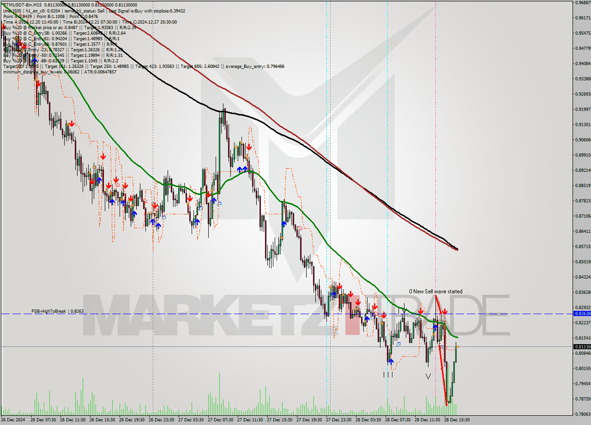The height and width of the screenshot is (425, 591).
Task: Select the "Time C:2024.12.27 20:30:00" text
Action: click(150, 22)
